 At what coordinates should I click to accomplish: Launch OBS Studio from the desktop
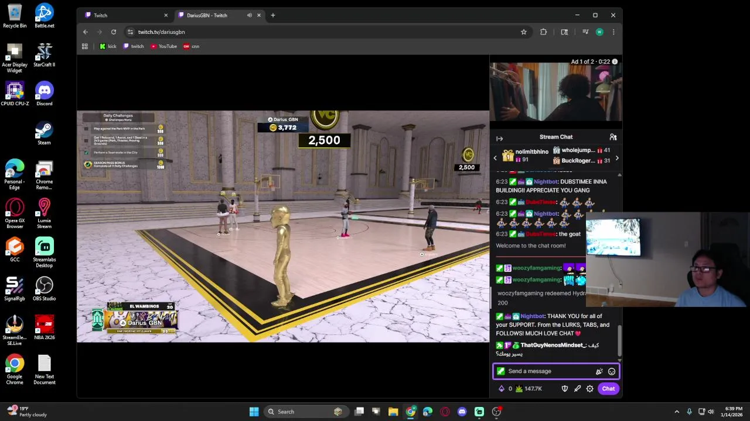tap(45, 289)
